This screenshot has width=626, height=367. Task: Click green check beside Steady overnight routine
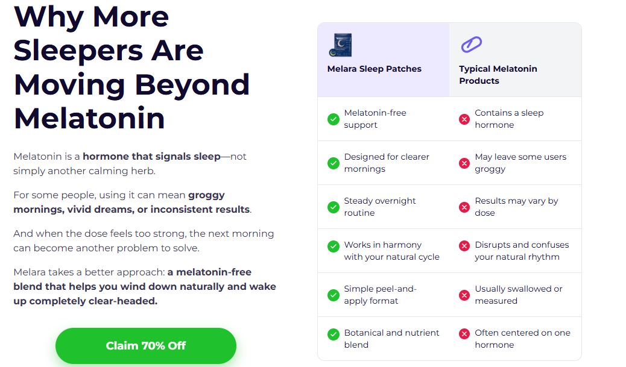pyautogui.click(x=334, y=207)
